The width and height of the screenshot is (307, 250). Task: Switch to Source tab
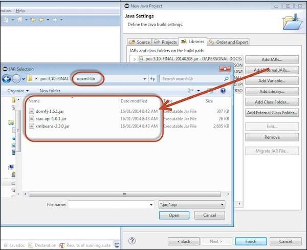point(140,42)
